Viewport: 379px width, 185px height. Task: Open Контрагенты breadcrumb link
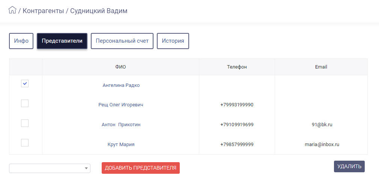click(43, 11)
